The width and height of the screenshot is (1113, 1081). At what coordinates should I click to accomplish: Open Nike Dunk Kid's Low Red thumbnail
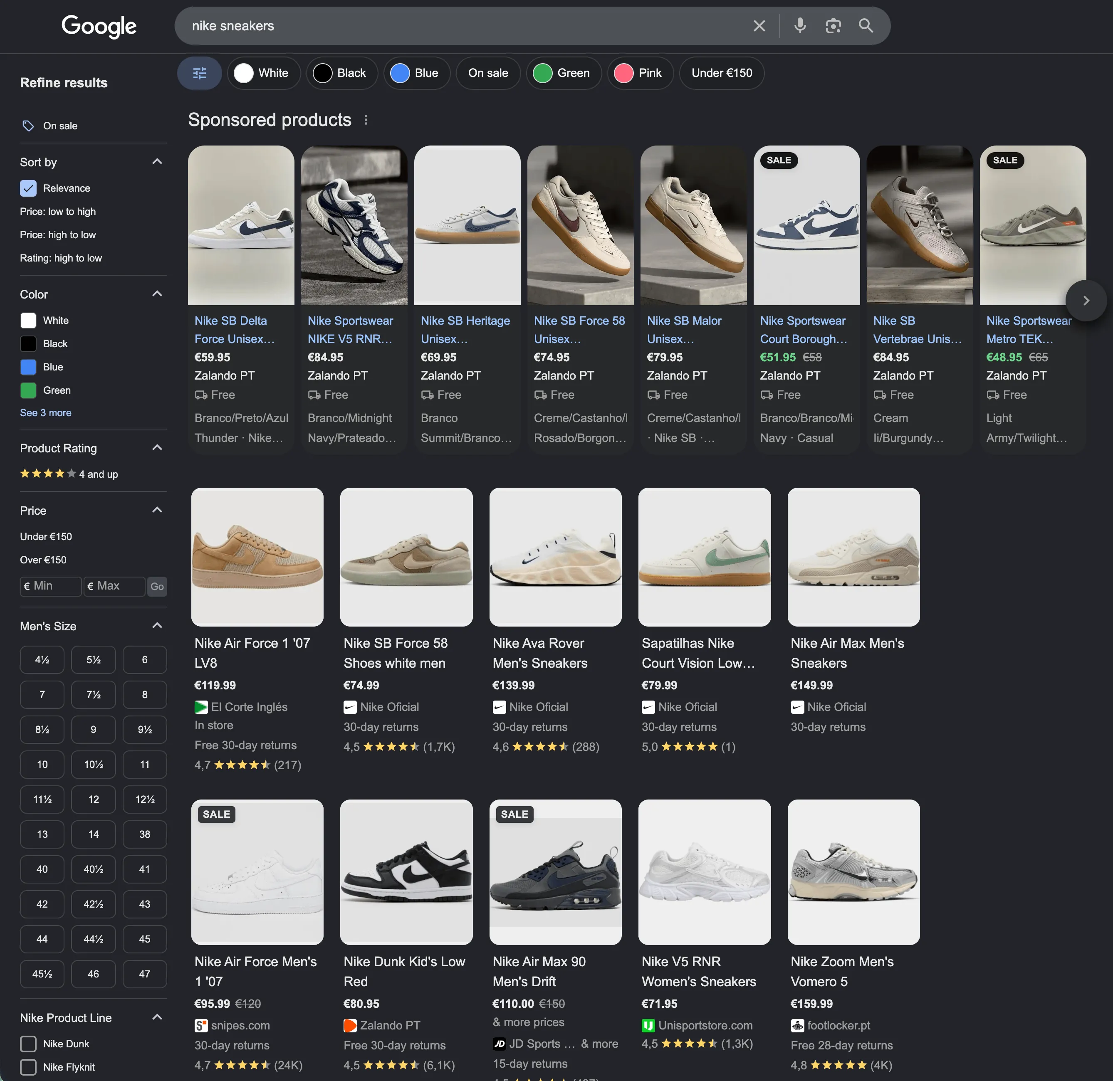pos(406,872)
